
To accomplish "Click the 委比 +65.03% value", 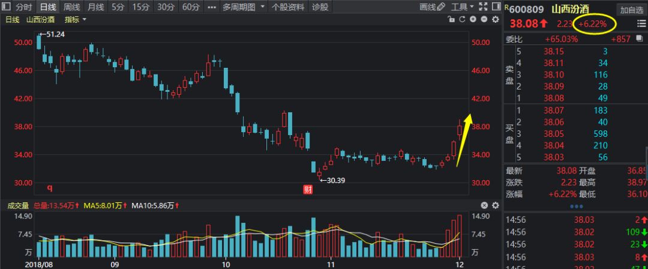I will [561, 39].
